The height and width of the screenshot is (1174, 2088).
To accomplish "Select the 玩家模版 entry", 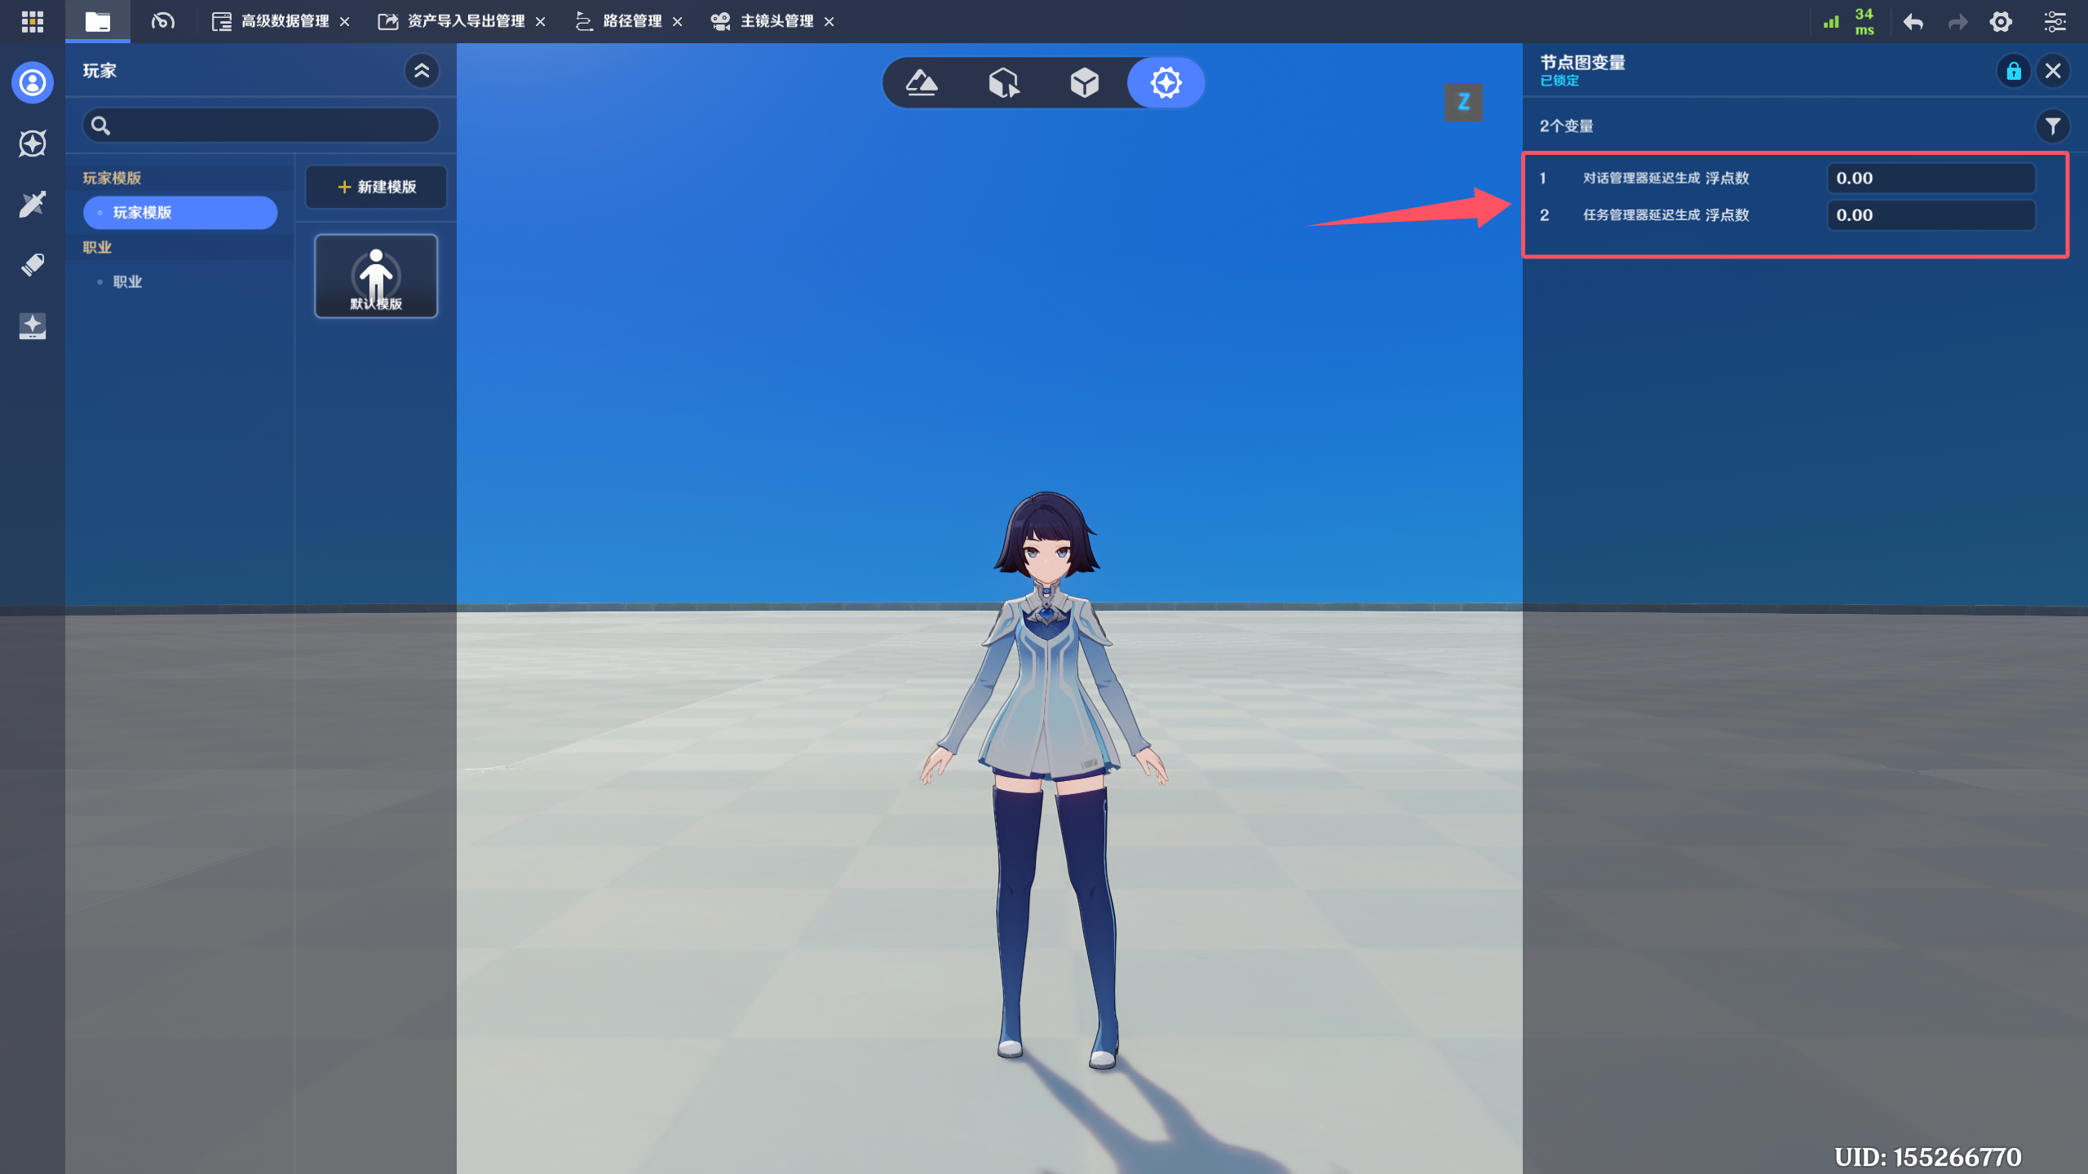I will [180, 213].
